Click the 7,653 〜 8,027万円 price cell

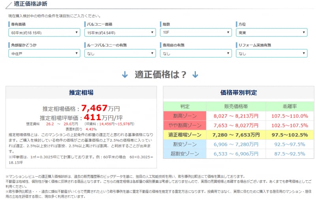236,125
